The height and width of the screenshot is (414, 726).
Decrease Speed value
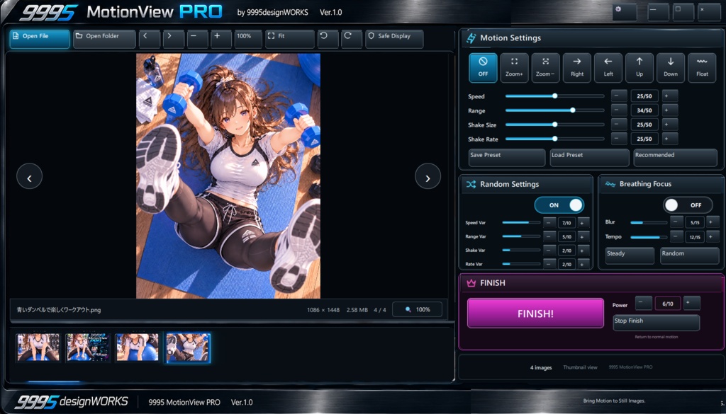click(x=619, y=96)
